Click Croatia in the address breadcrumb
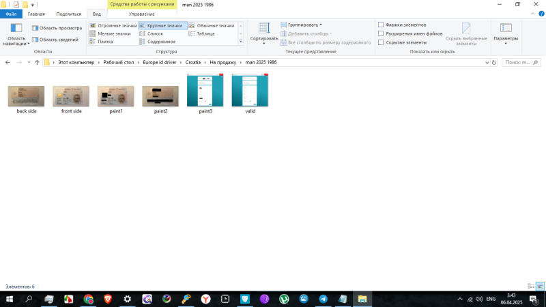 193,62
